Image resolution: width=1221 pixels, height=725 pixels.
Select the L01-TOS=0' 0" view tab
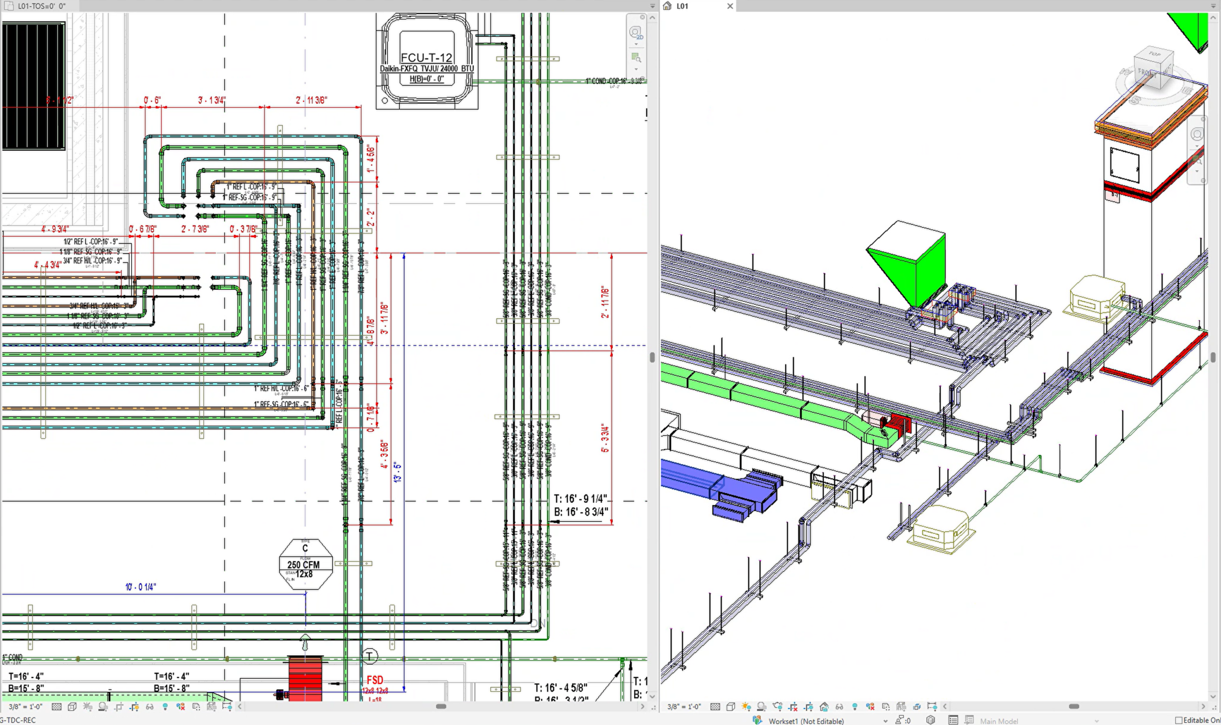(41, 6)
